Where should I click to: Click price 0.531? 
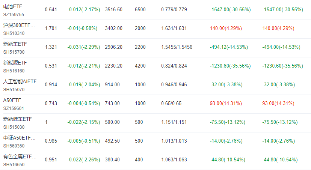coord(51,66)
